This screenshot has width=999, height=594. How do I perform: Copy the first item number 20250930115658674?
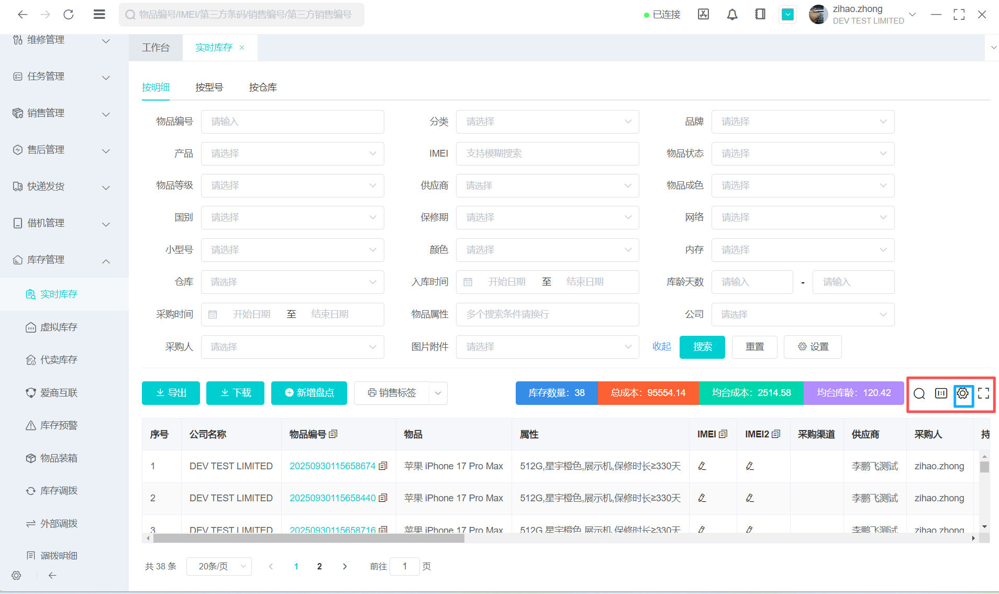pyautogui.click(x=383, y=466)
